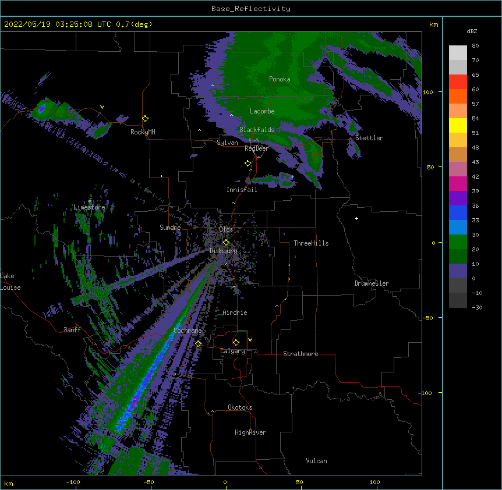The width and height of the screenshot is (502, 490).
Task: Click the -30 value on the dBZ scale
Action: pyautogui.click(x=477, y=308)
